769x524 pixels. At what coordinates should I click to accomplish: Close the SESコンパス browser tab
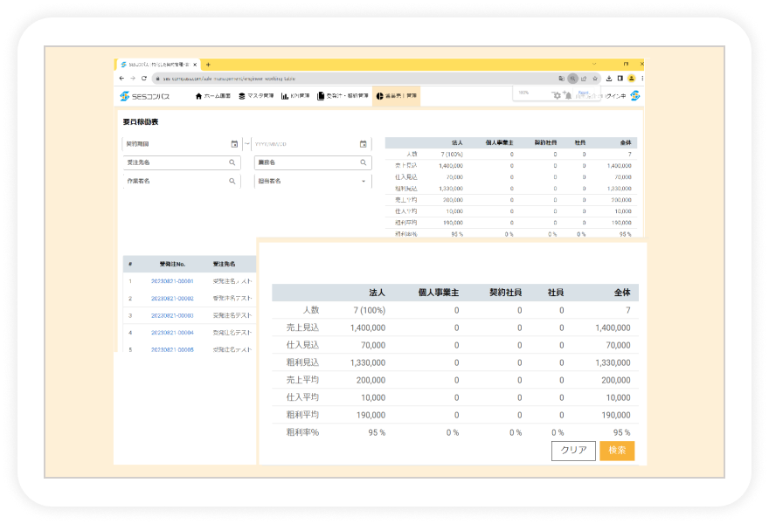coord(195,65)
